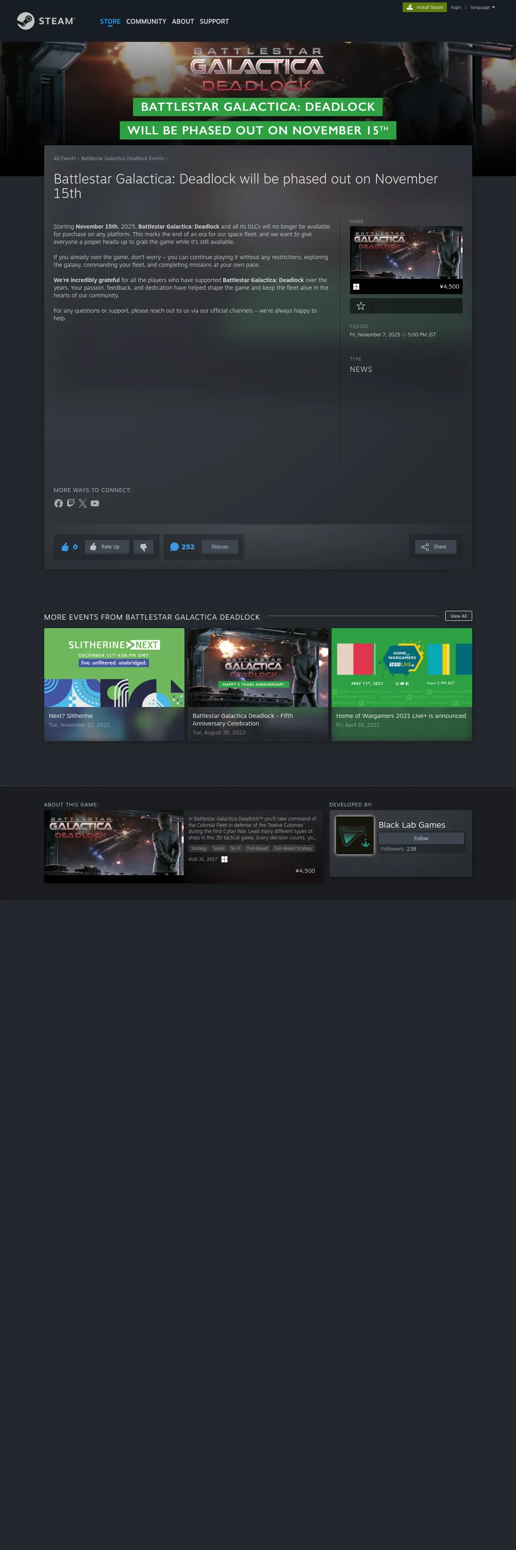This screenshot has height=1550, width=516.
Task: Click Windows icon next to AUG 31, 2017
Action: 224,859
